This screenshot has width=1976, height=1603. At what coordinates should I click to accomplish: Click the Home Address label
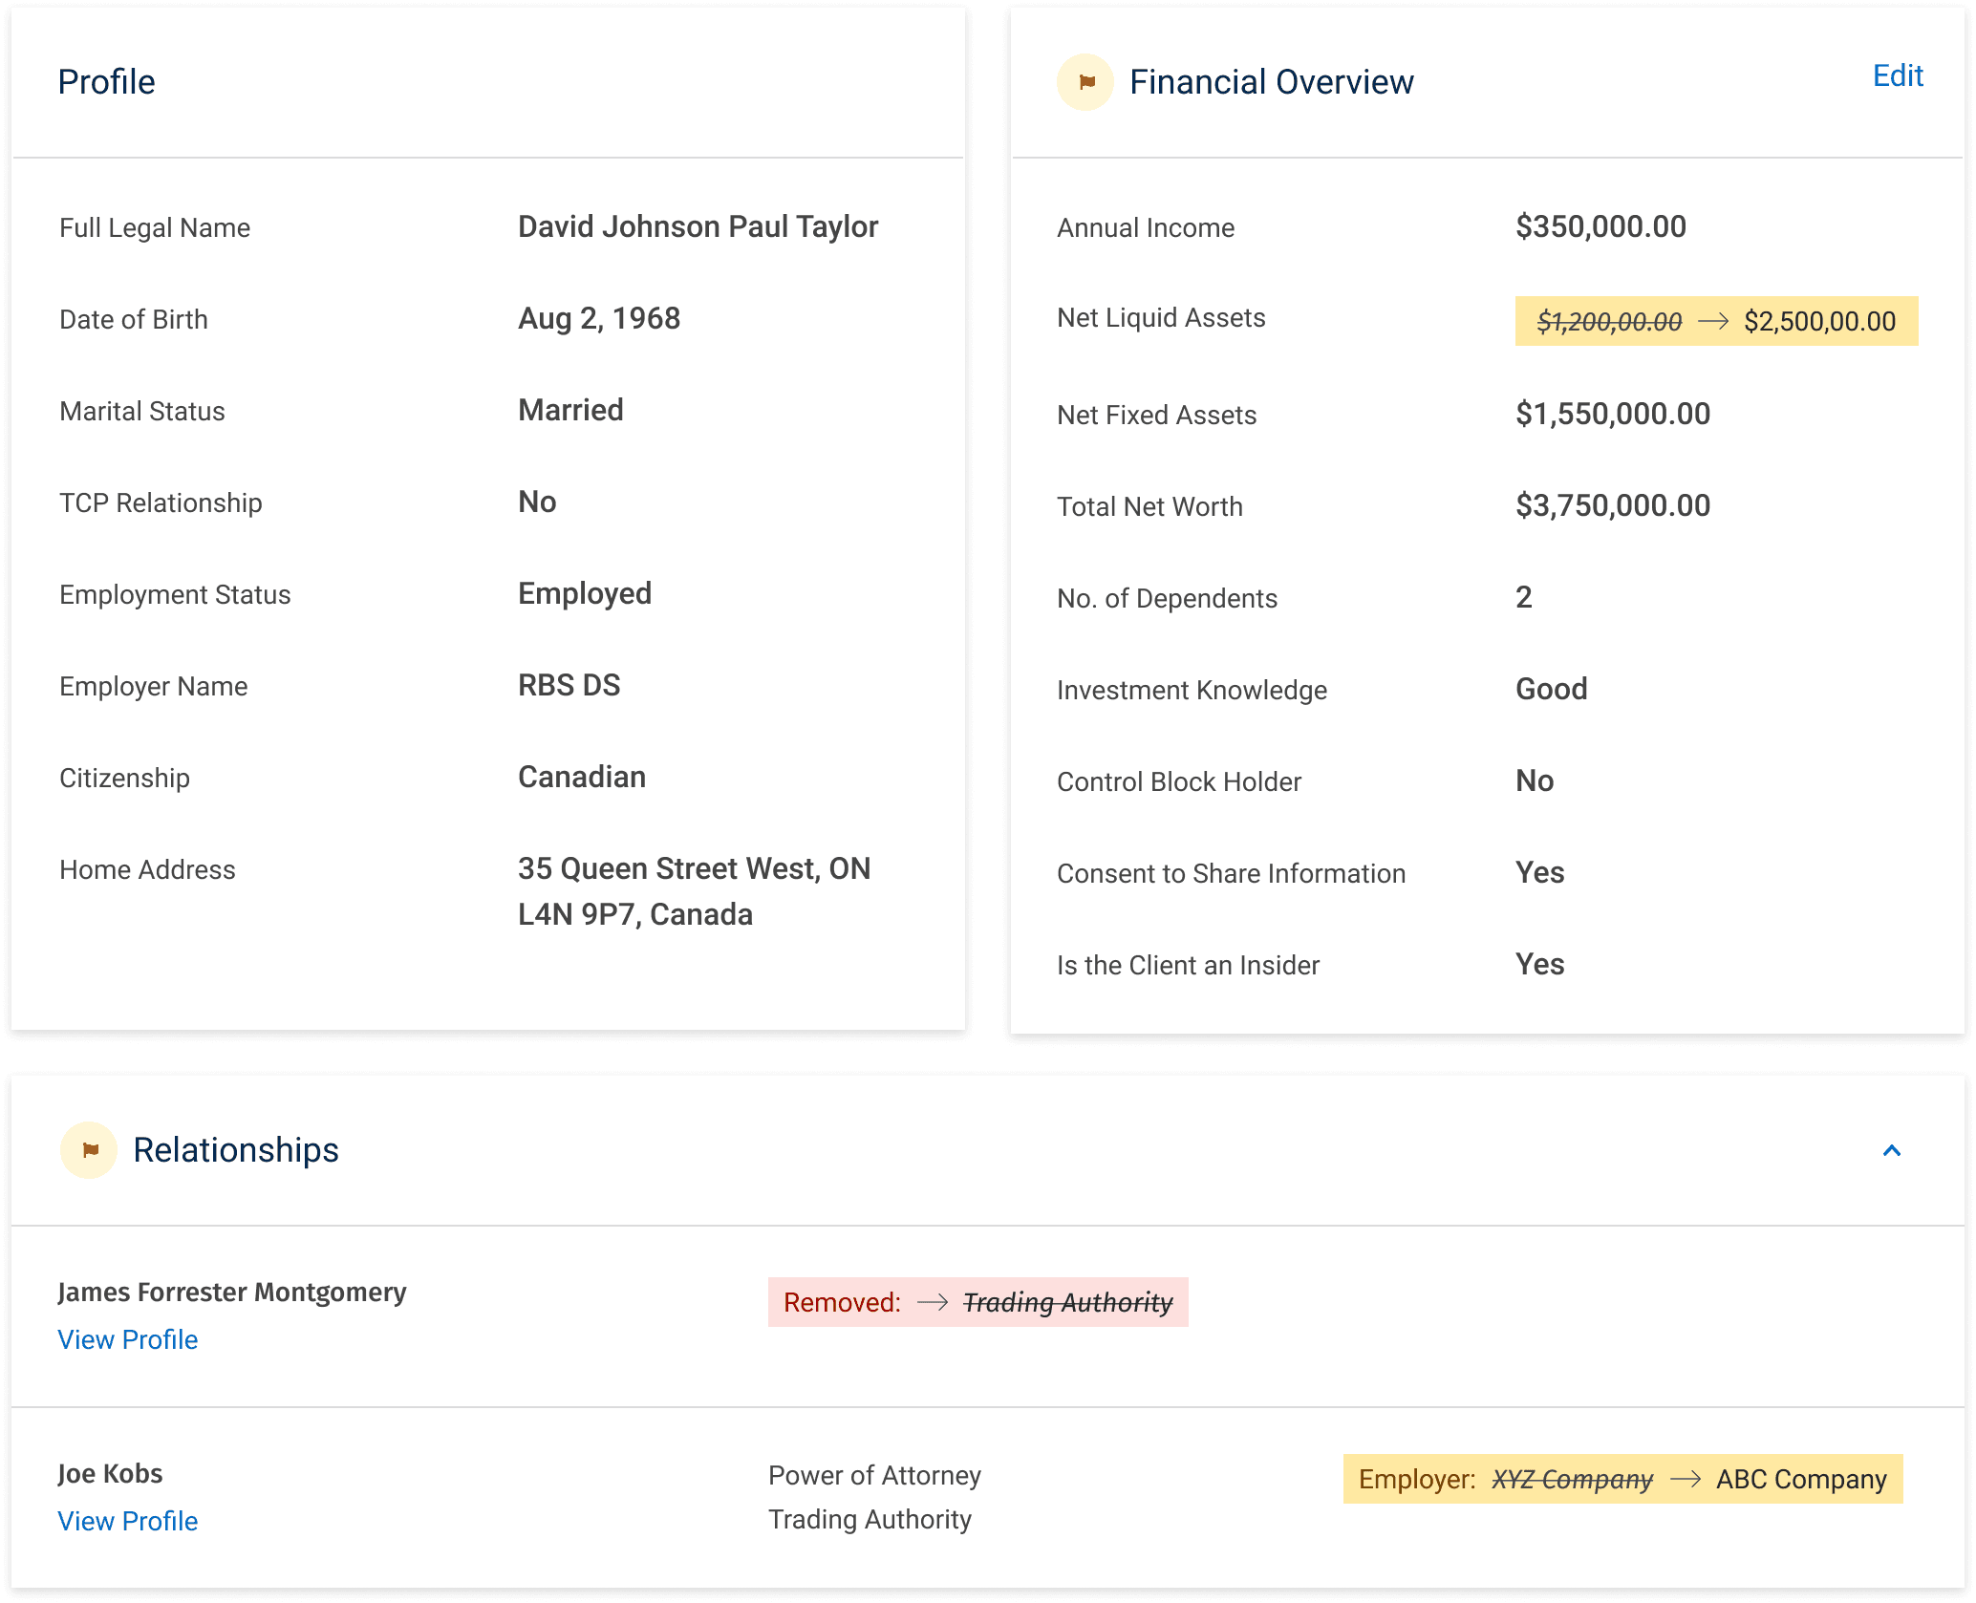coord(147,869)
